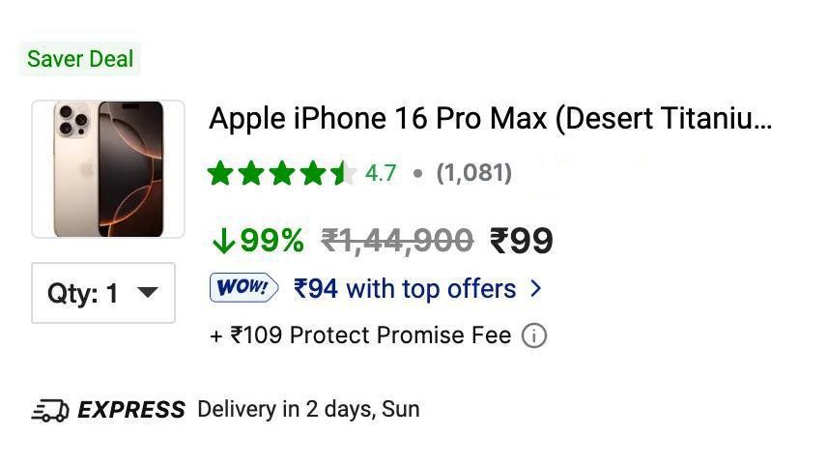The height and width of the screenshot is (466, 827).
Task: Click the ₹99 discounted price
Action: click(x=522, y=241)
